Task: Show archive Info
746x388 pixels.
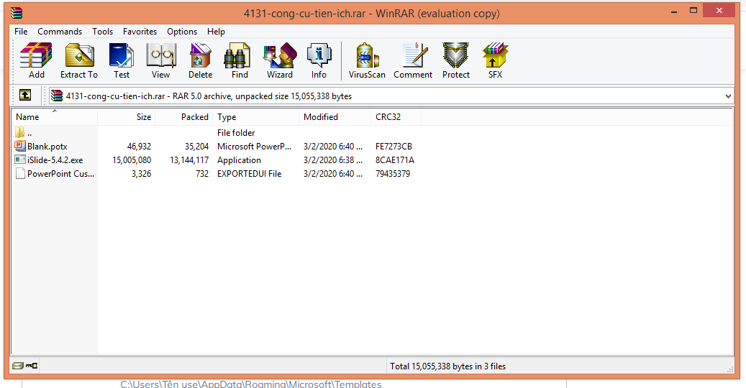Action: 319,61
